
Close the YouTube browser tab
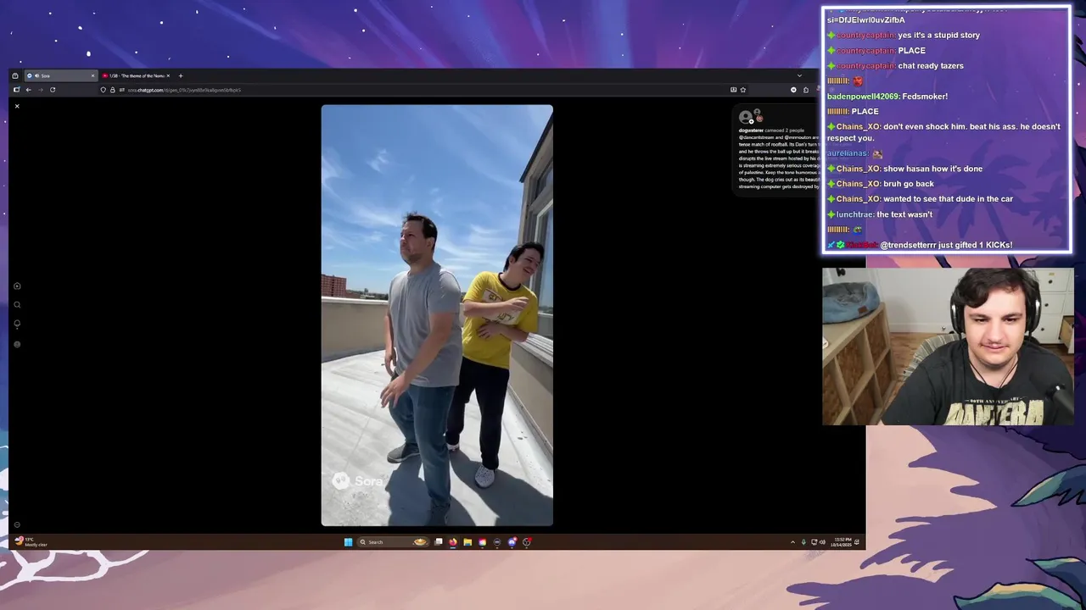pos(168,76)
